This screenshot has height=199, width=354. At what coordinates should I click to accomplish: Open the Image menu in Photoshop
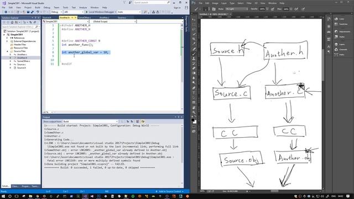tap(215, 3)
